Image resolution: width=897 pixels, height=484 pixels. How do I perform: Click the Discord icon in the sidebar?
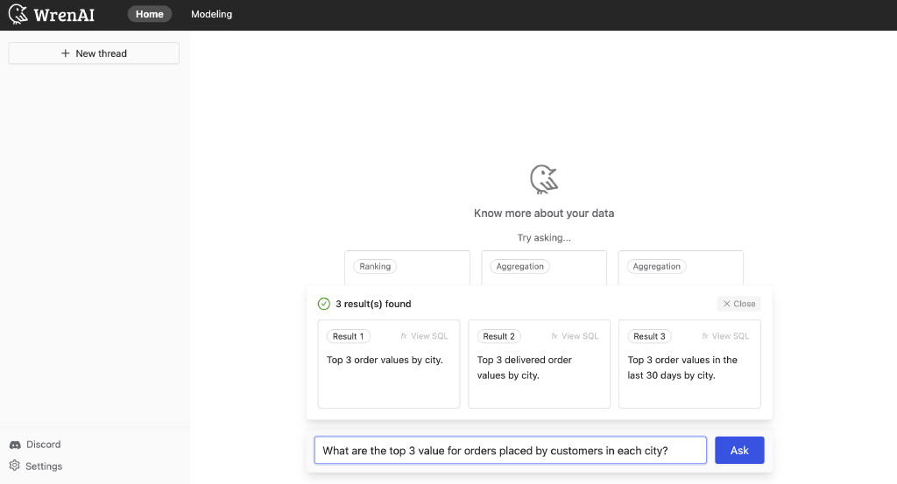[x=15, y=445]
